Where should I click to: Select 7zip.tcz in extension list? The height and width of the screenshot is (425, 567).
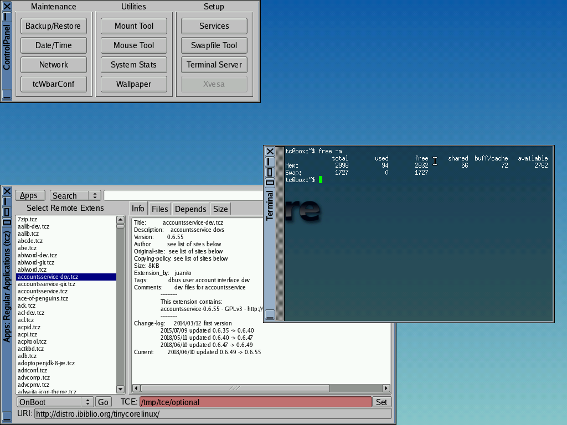point(66,219)
